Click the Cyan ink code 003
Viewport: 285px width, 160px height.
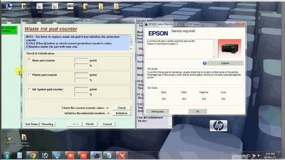point(224,99)
